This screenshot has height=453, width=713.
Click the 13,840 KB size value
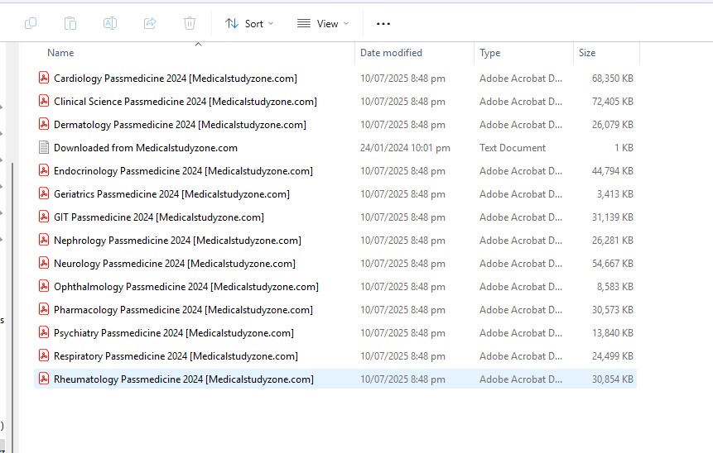[613, 333]
